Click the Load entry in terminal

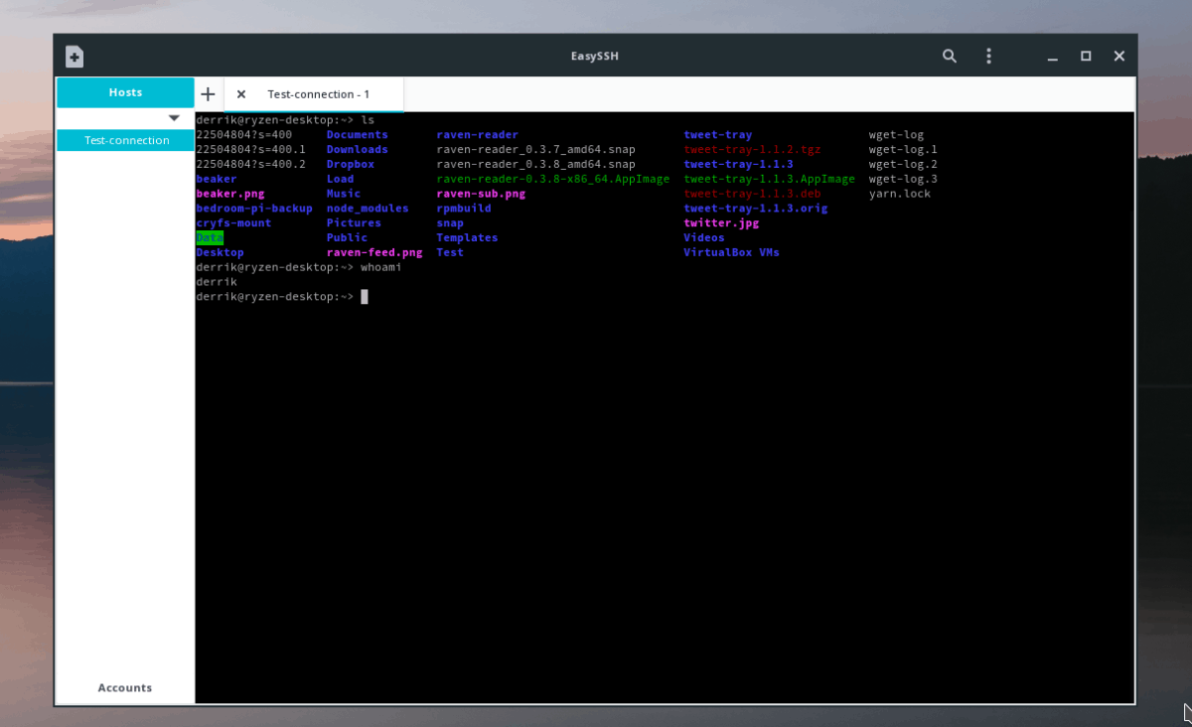340,180
